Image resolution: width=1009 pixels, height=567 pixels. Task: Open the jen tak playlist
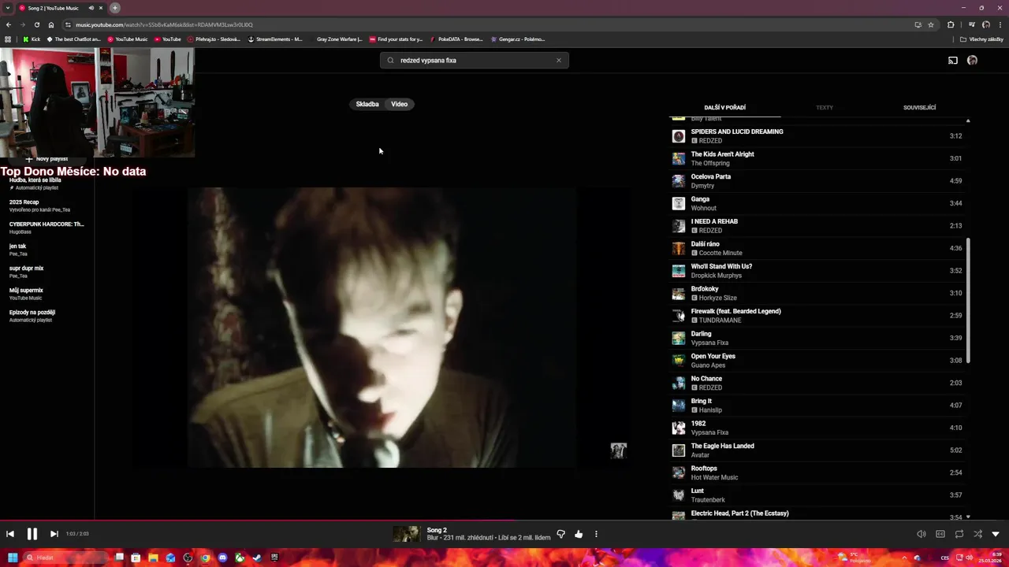(47, 250)
